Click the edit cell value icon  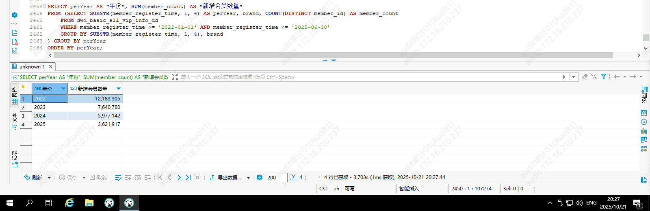[x=118, y=177]
